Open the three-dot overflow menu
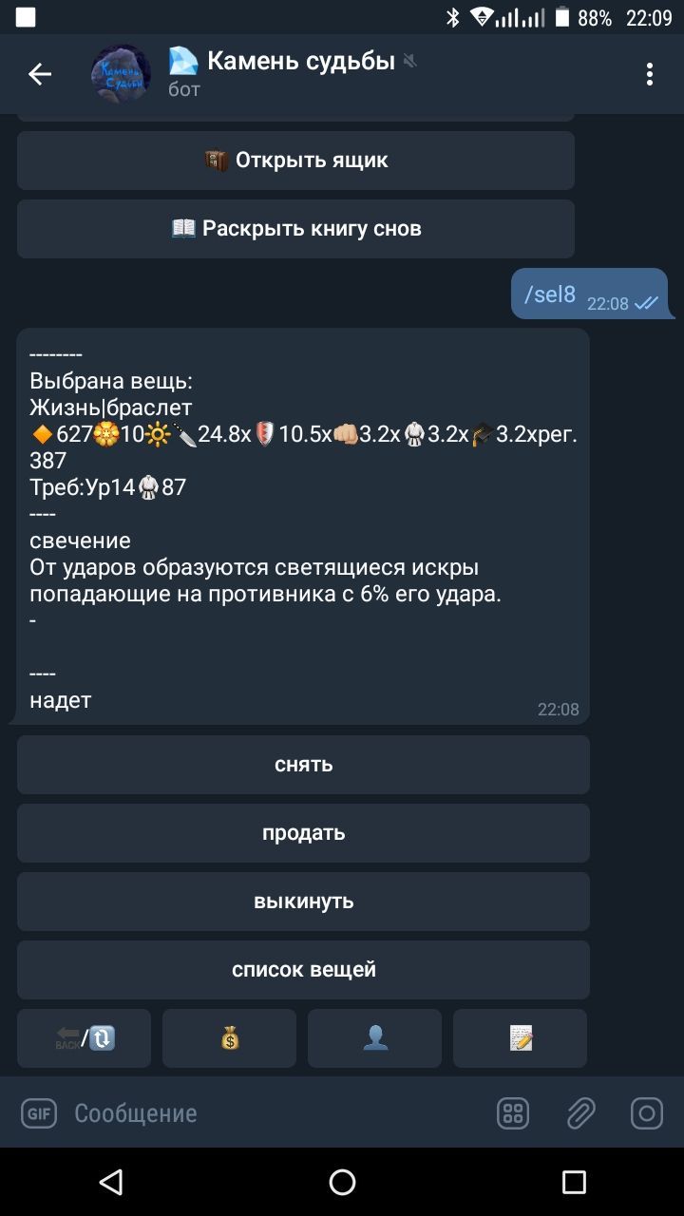Image resolution: width=684 pixels, height=1216 pixels. tap(650, 74)
